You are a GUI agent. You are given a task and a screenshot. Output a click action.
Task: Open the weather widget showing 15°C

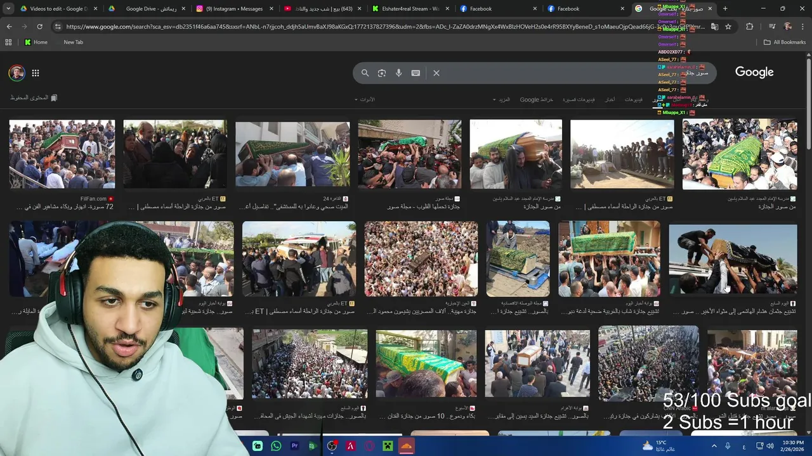coord(658,446)
